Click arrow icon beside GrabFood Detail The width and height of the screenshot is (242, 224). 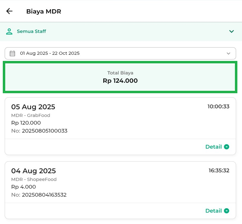coord(227,147)
